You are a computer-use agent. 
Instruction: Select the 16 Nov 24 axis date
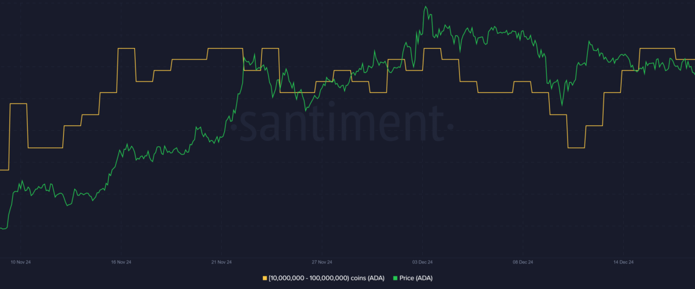(121, 262)
